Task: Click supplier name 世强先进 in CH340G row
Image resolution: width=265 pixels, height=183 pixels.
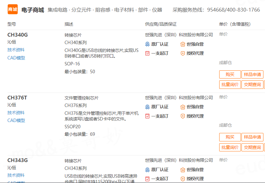Action: (179, 35)
